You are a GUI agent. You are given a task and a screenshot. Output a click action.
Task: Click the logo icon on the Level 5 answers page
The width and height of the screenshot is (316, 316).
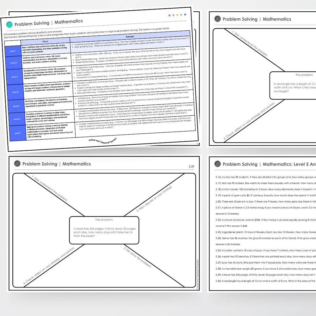tap(217, 164)
